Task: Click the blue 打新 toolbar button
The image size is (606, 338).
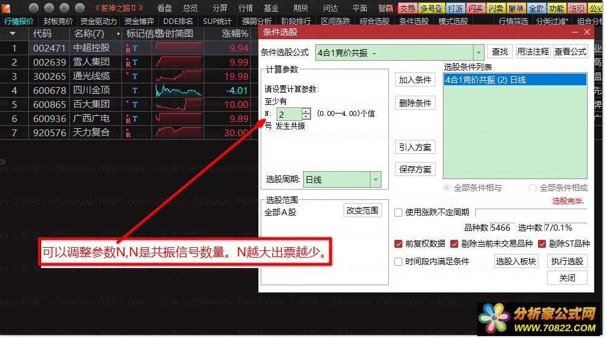Action: pos(455,8)
